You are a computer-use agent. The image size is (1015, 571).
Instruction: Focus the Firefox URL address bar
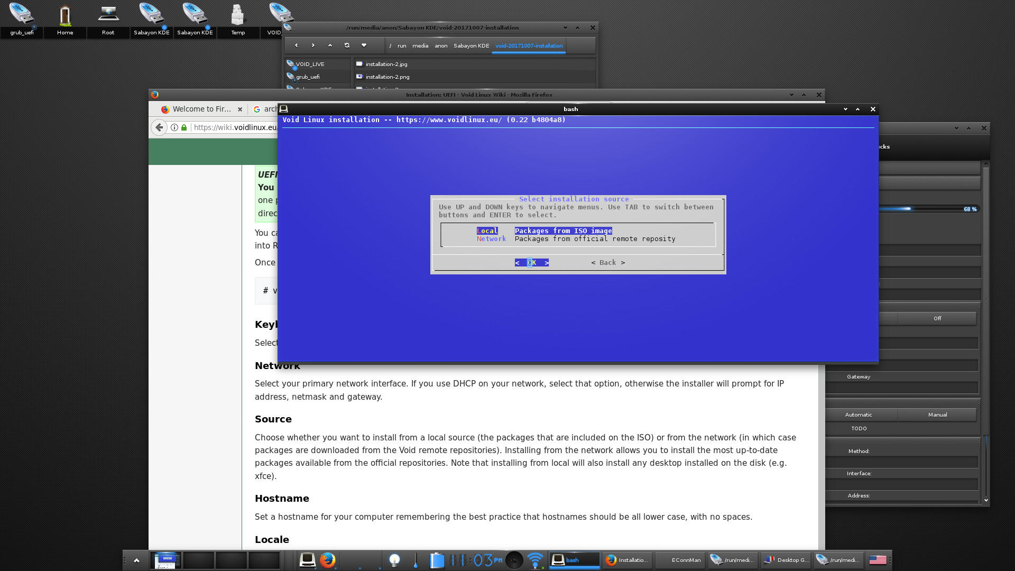pyautogui.click(x=235, y=127)
